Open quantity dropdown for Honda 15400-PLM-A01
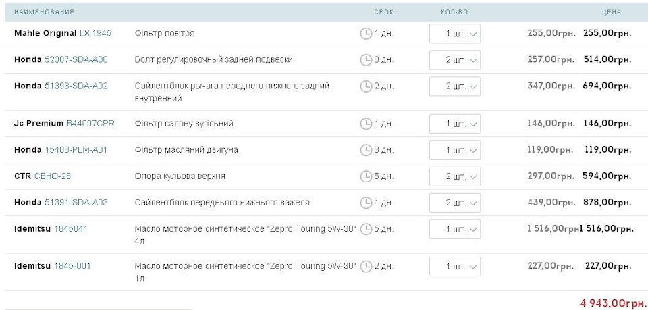 tap(454, 150)
